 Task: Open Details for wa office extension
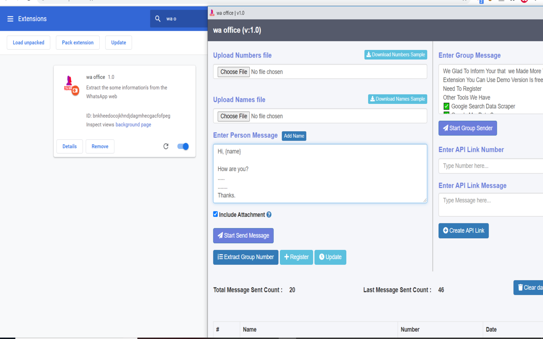click(70, 146)
